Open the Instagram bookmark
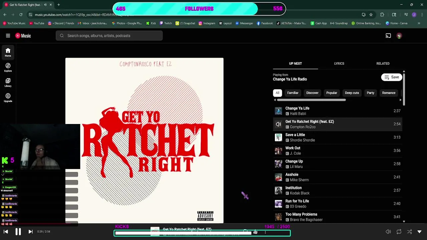The image size is (427, 240). (x=207, y=23)
